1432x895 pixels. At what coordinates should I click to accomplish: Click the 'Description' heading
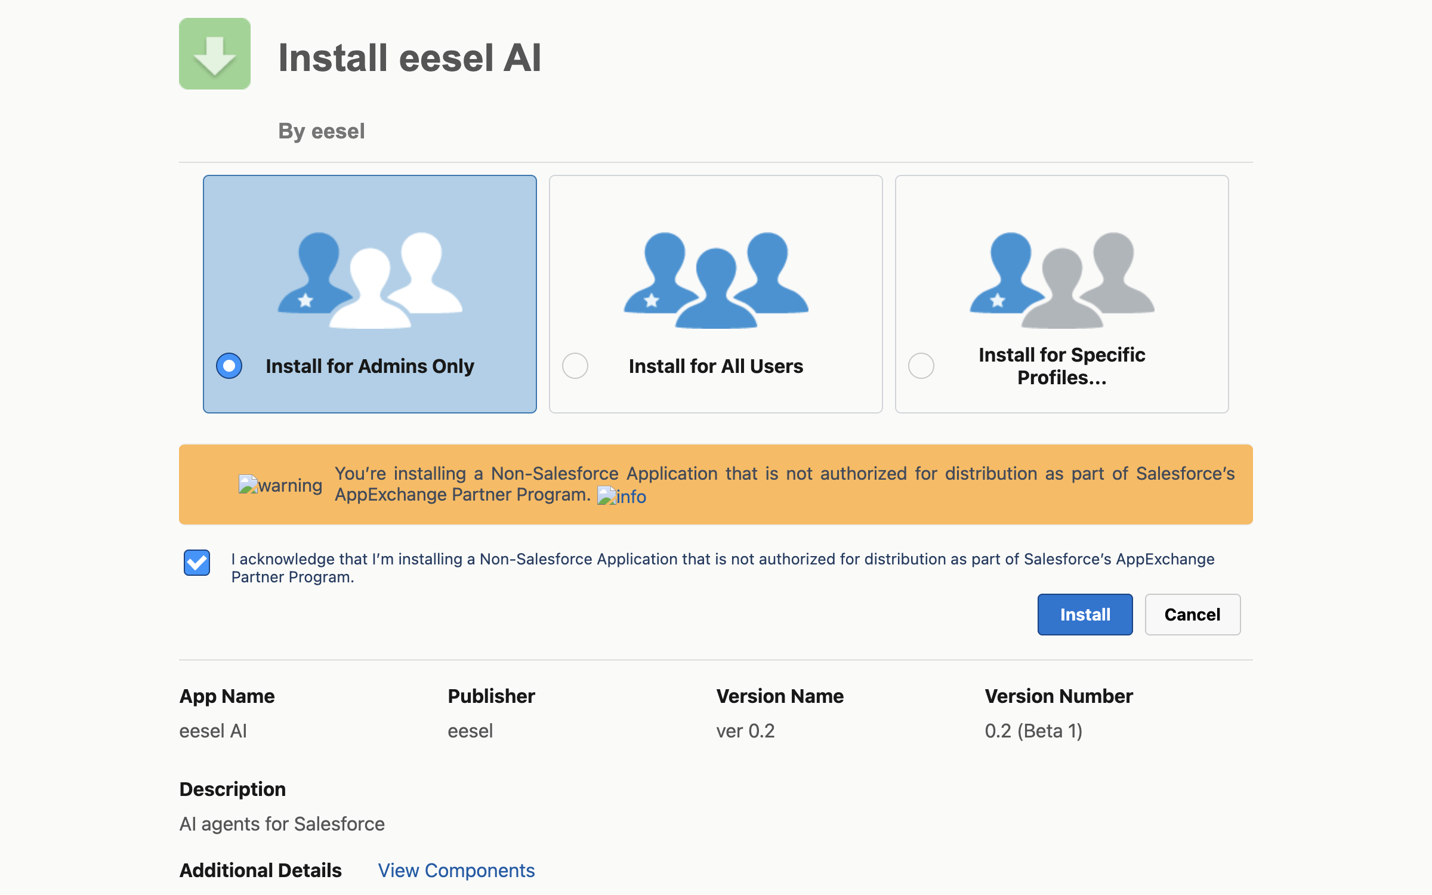(233, 789)
